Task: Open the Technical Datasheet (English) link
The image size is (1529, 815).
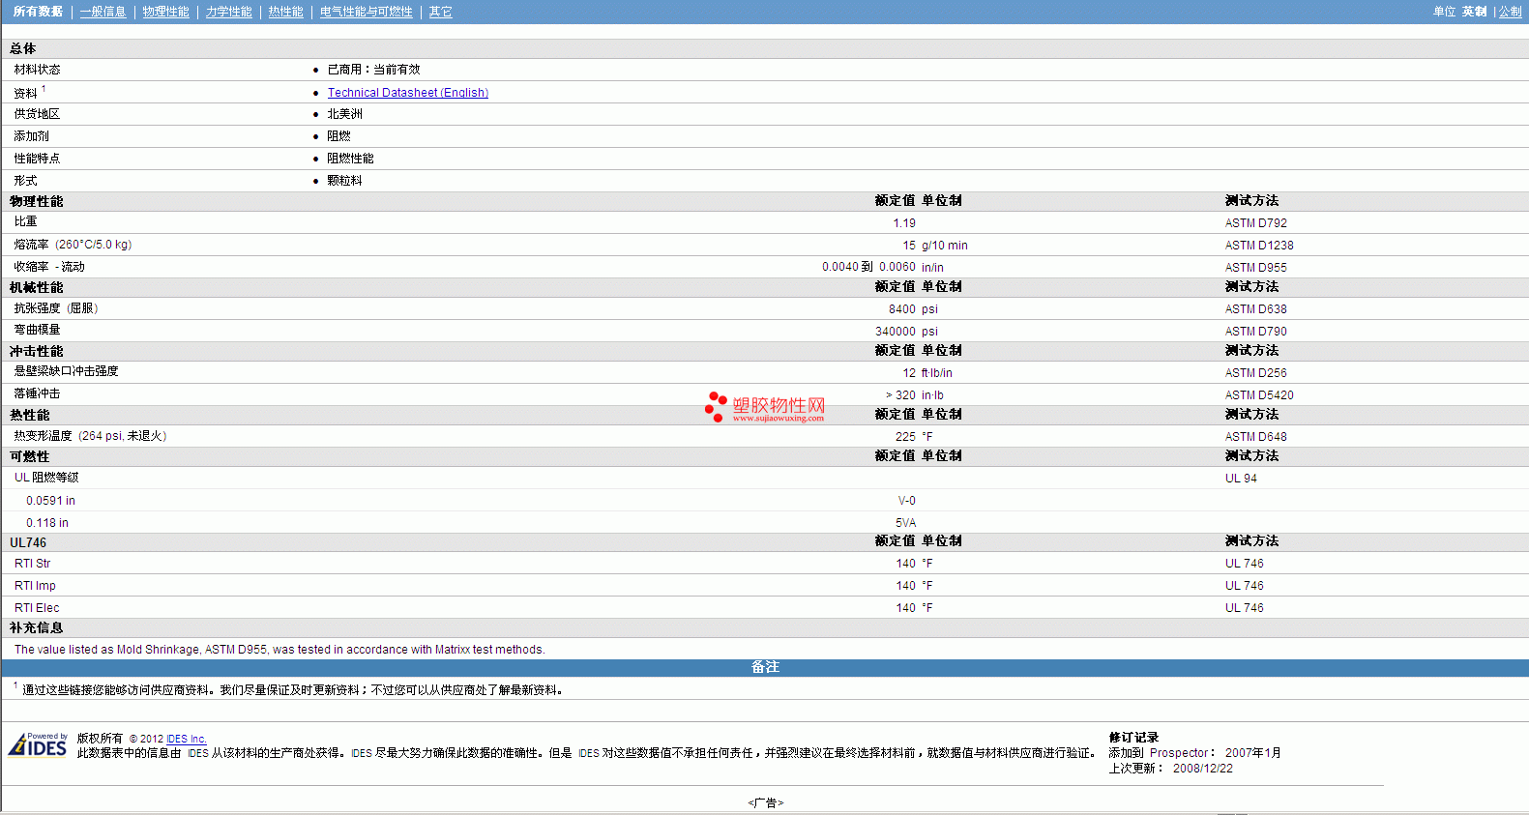Action: tap(407, 93)
